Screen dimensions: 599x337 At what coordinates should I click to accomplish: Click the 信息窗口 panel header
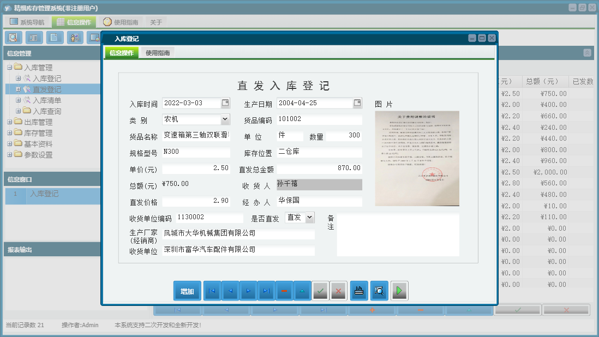(52, 179)
